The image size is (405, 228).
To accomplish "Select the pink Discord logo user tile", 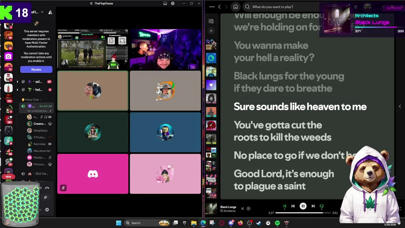I will point(93,174).
